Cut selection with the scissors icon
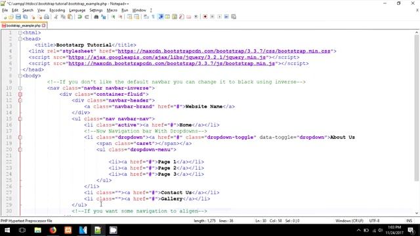This screenshot has width=420, height=236. pyautogui.click(x=56, y=17)
